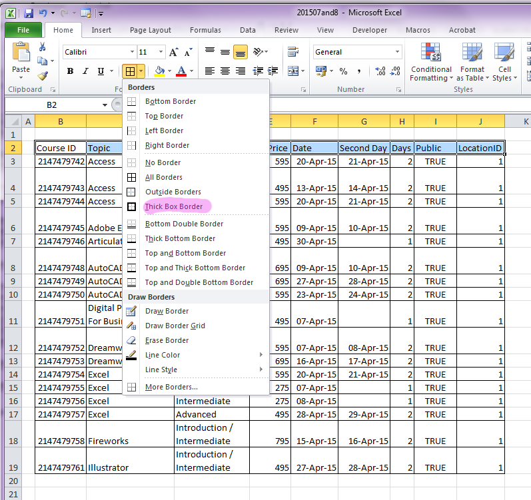This screenshot has width=531, height=500.
Task: Choose Thick Box Border menu item
Action: pyautogui.click(x=195, y=206)
